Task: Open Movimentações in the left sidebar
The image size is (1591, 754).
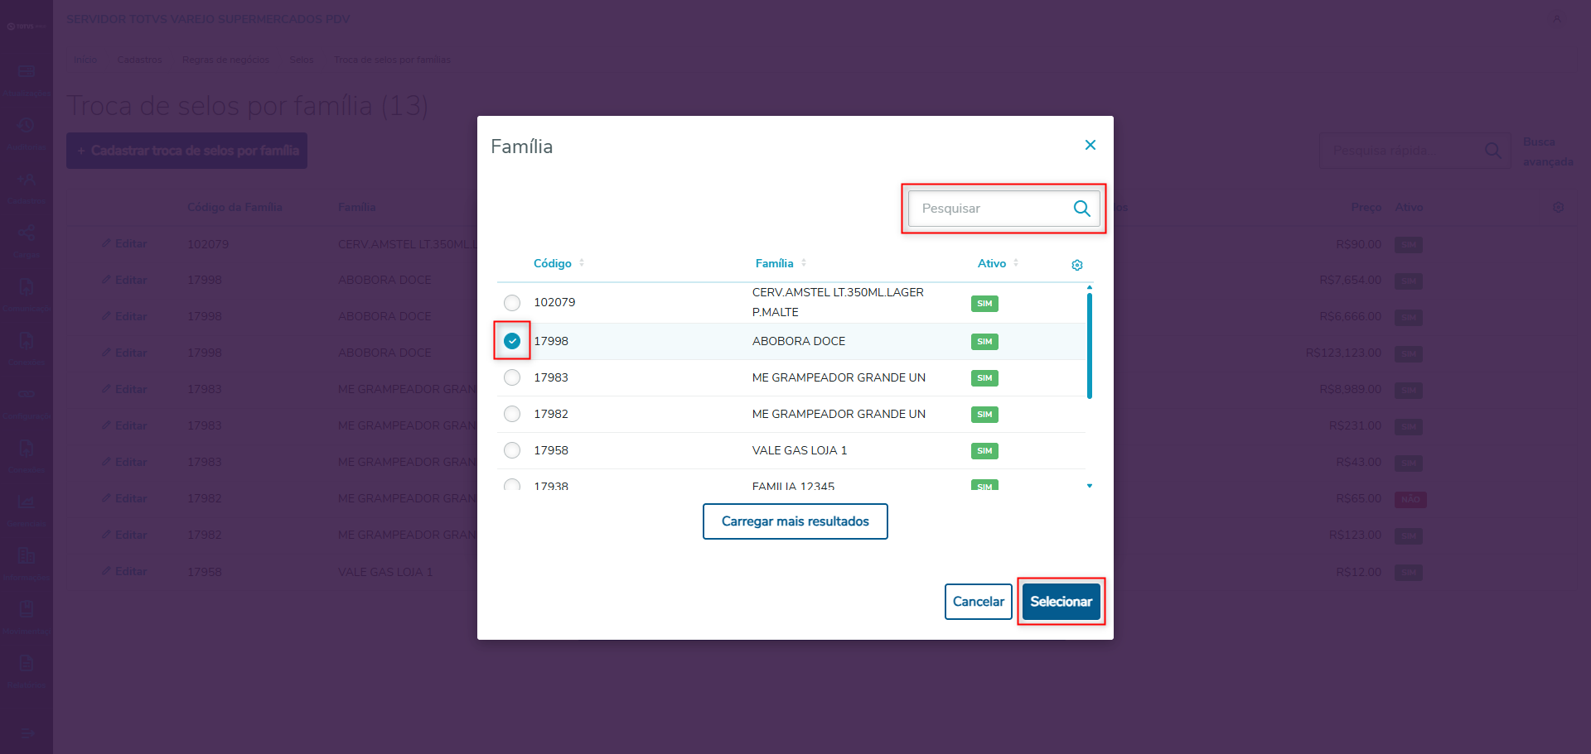Action: pos(27,618)
